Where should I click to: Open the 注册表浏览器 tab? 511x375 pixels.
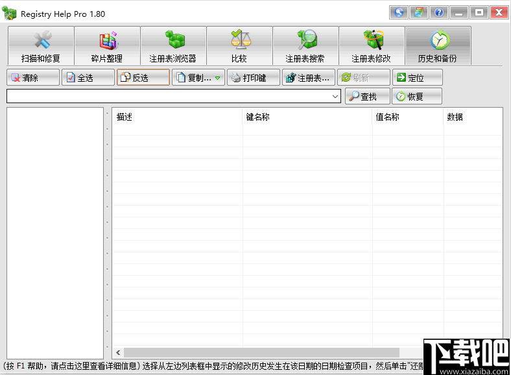173,45
